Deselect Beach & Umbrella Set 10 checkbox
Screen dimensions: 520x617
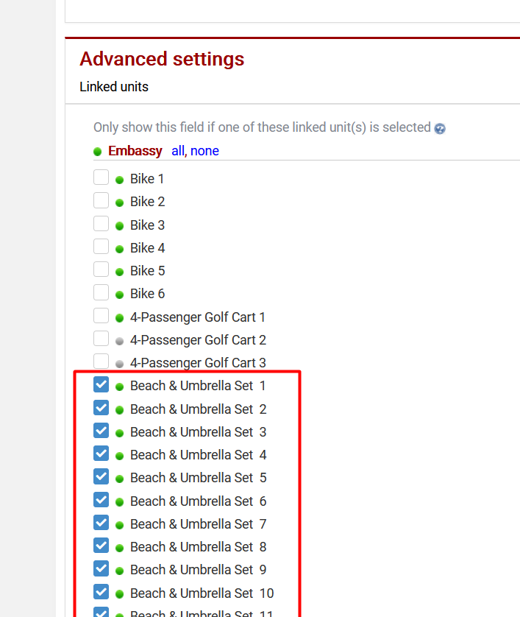click(101, 591)
